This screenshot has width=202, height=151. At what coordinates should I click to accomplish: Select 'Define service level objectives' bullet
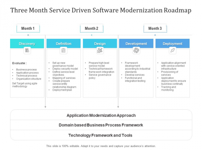(63, 73)
